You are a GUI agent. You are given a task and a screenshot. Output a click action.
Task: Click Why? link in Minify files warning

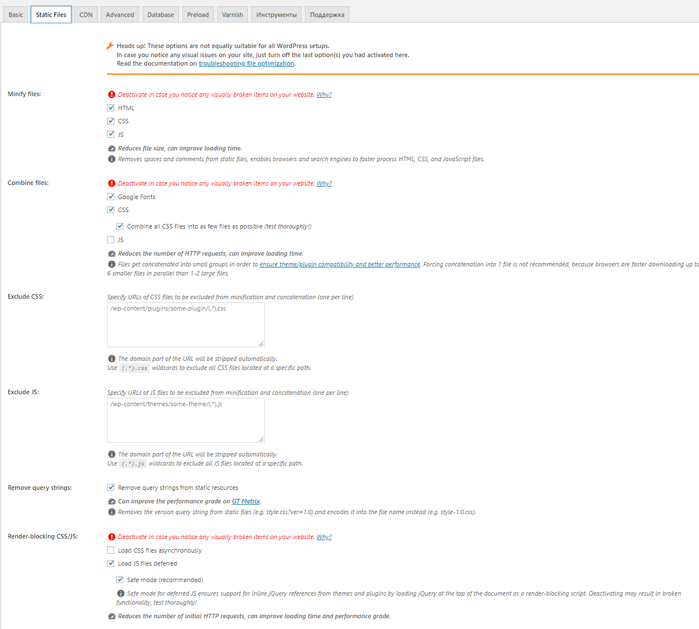[324, 94]
